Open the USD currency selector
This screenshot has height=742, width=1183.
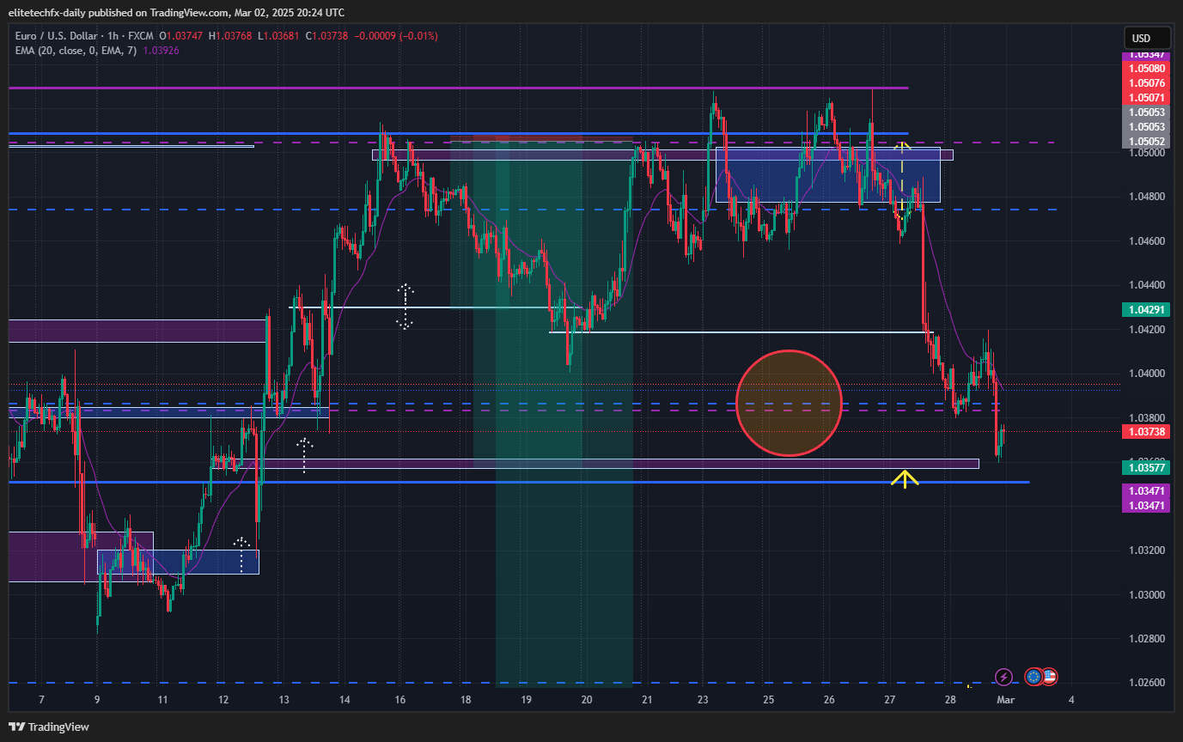(x=1147, y=39)
